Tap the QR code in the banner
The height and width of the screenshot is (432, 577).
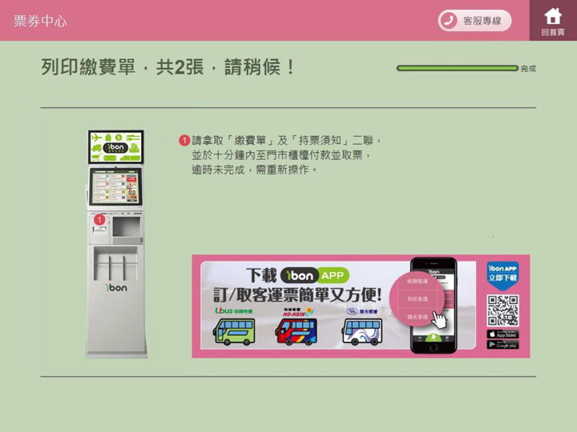[502, 310]
